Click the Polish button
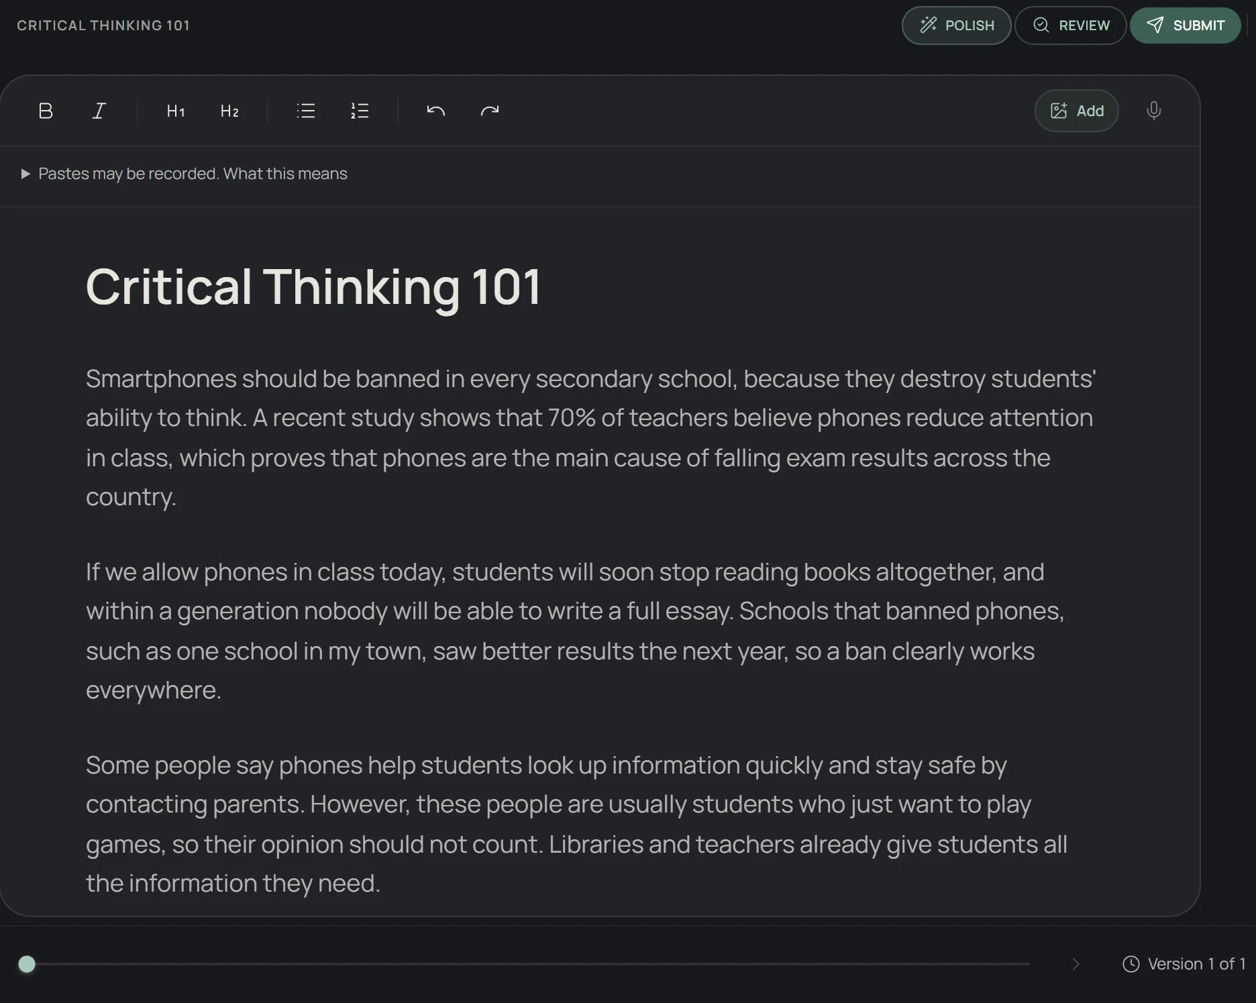Screen dimensions: 1256x1003 [956, 25]
